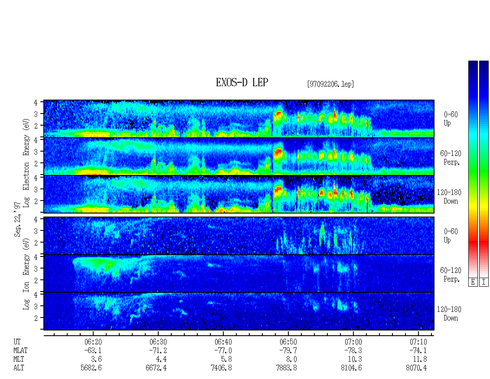Click the electron 60-120 Perp. spectrogram panel

tap(239, 156)
